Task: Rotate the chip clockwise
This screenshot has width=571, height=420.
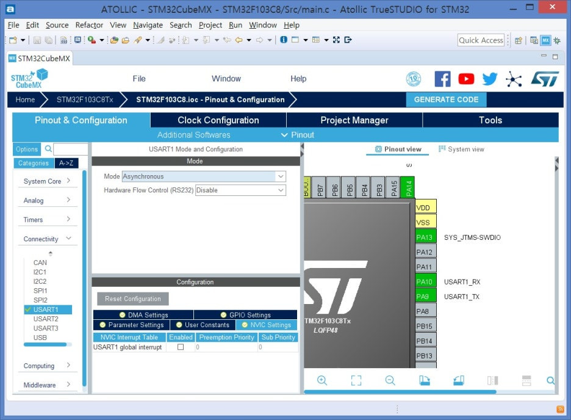Action: tap(424, 381)
